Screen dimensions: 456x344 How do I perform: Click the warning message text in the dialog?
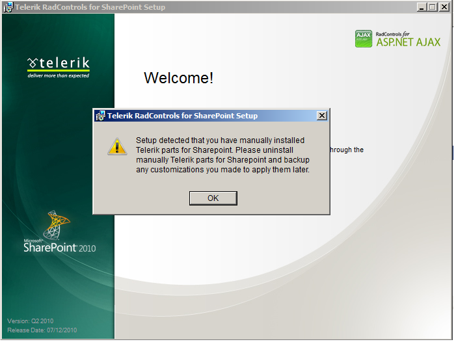coord(222,155)
